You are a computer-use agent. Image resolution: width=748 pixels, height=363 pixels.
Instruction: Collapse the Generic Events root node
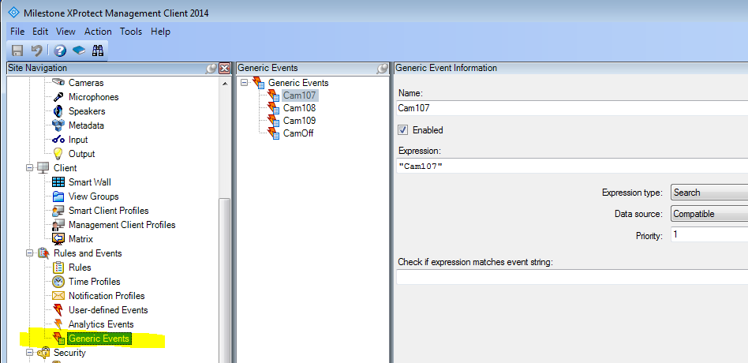pyautogui.click(x=245, y=83)
